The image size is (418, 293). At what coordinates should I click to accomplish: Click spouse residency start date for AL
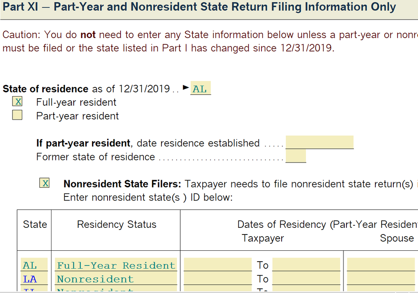[x=381, y=265]
